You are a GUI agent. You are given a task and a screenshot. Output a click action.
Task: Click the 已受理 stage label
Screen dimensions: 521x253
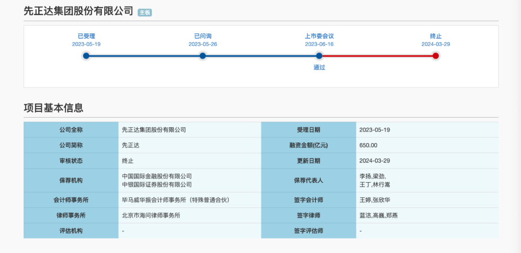click(86, 36)
